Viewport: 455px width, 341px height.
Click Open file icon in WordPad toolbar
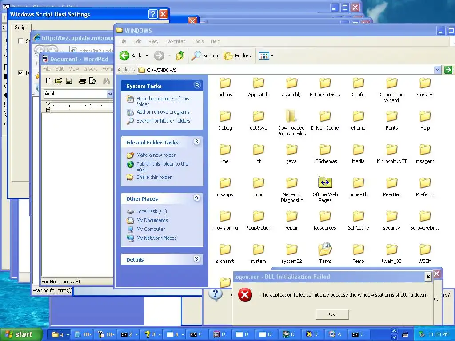(x=59, y=81)
